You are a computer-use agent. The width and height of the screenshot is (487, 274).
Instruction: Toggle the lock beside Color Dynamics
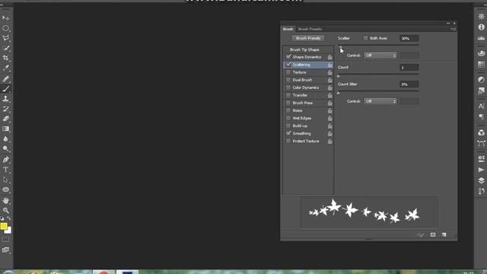tap(329, 88)
